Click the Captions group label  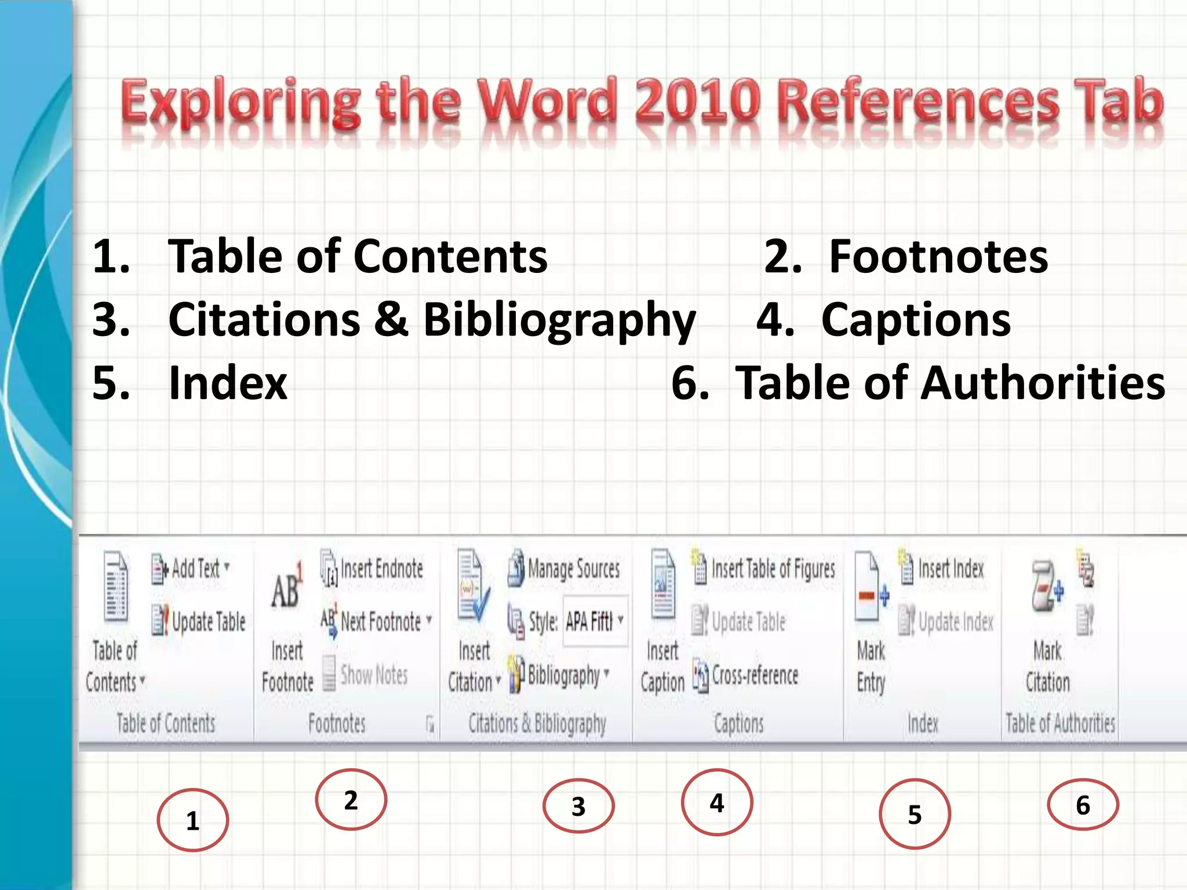click(x=738, y=724)
